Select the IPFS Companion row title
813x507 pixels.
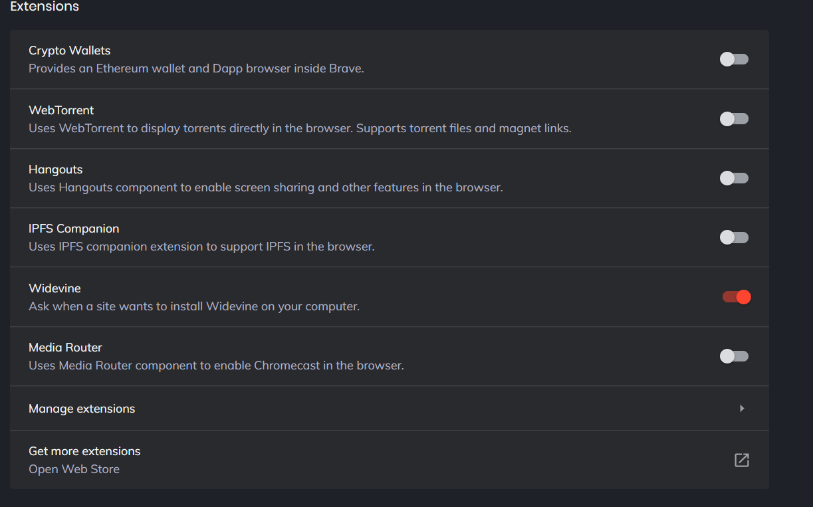[x=74, y=229]
